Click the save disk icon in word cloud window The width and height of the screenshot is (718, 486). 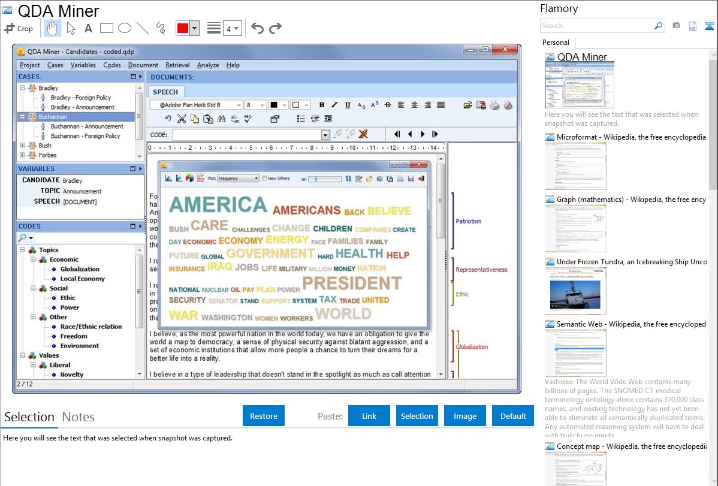point(411,178)
